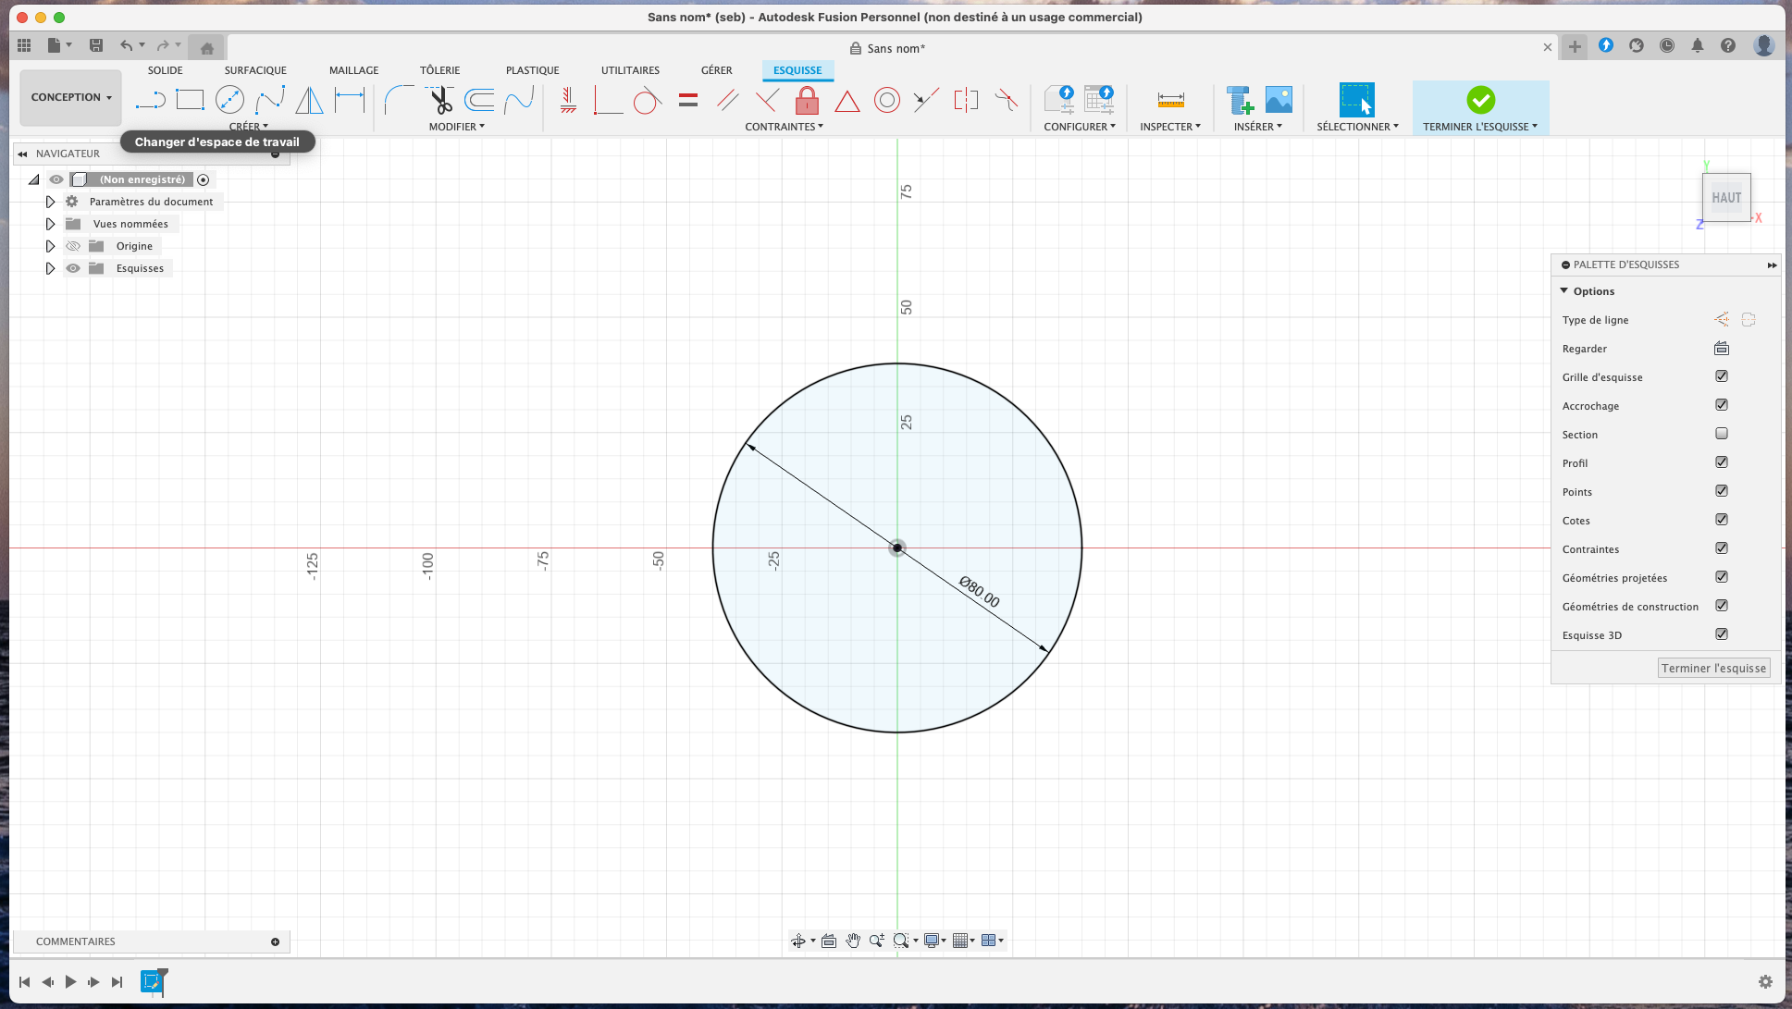
Task: Click Terminer l'esquisse palette button
Action: point(1713,668)
